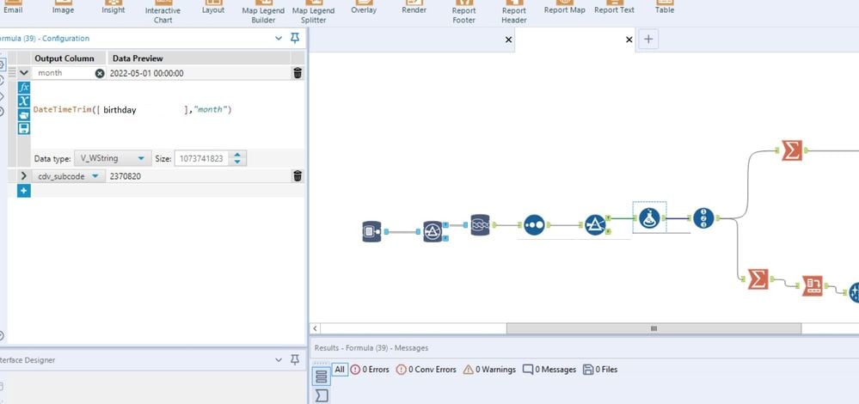Image resolution: width=859 pixels, height=404 pixels.
Task: Increase the Size value with the up arrow
Action: 237,155
